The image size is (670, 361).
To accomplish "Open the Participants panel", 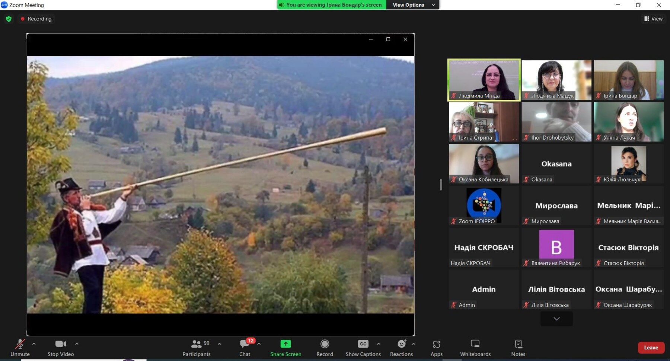I will tap(197, 348).
